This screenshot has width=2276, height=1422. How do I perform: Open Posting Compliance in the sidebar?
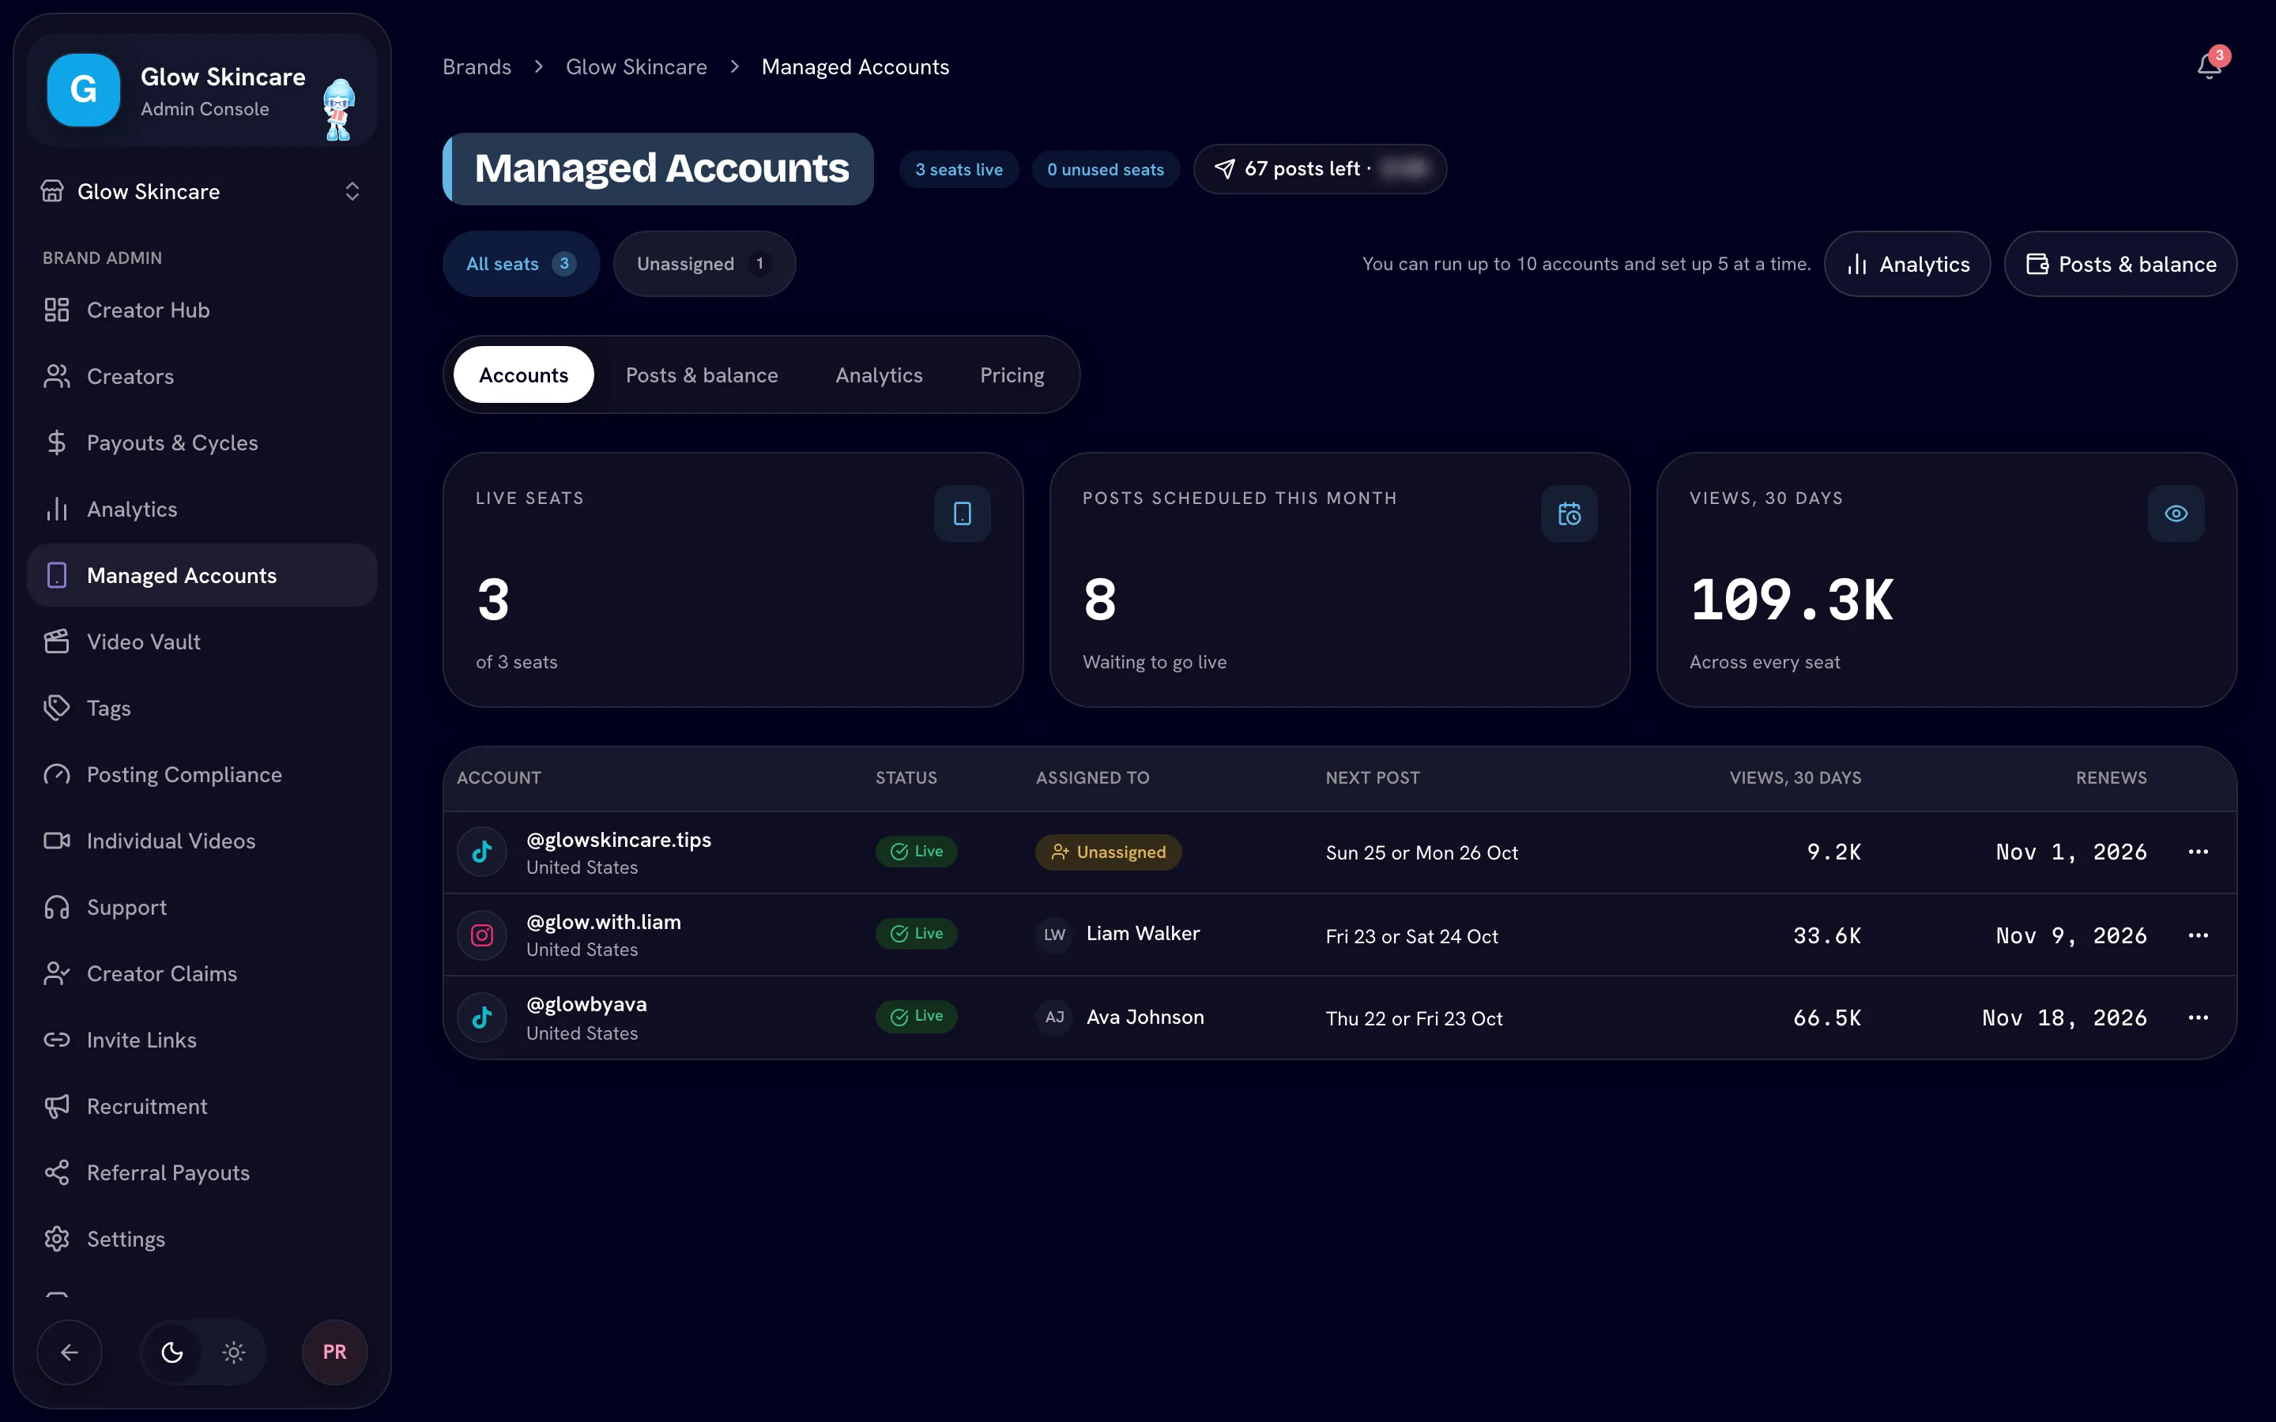[202, 775]
